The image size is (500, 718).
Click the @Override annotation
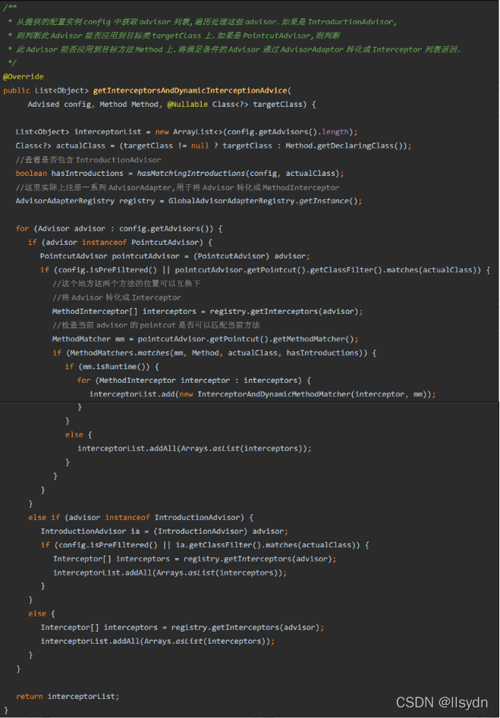click(x=24, y=77)
